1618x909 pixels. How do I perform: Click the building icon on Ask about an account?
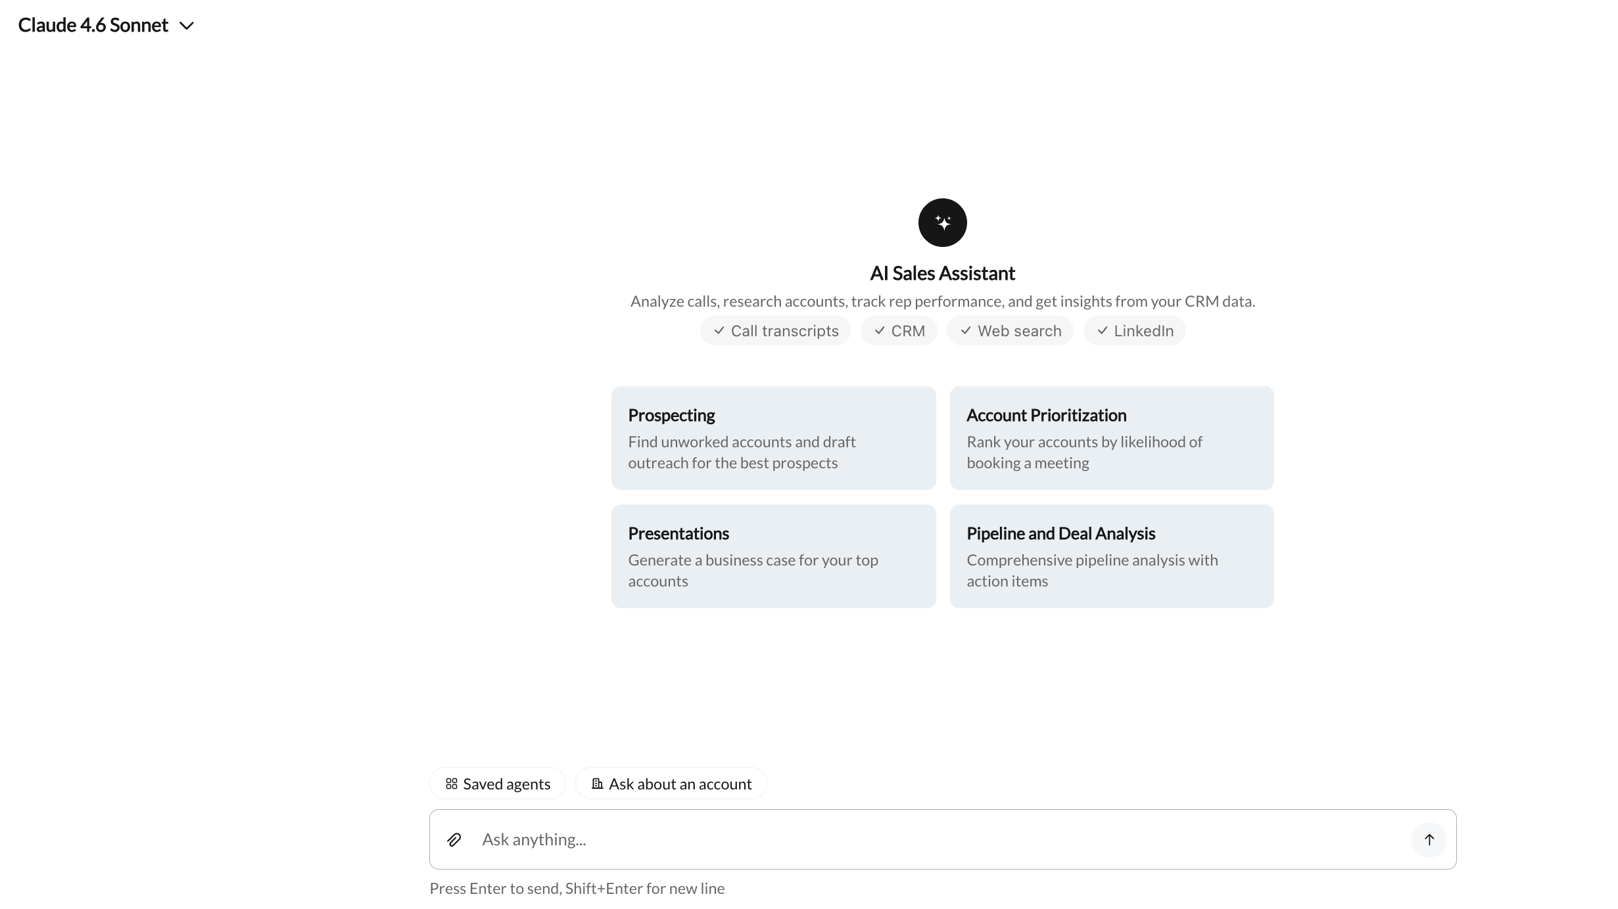pyautogui.click(x=597, y=783)
